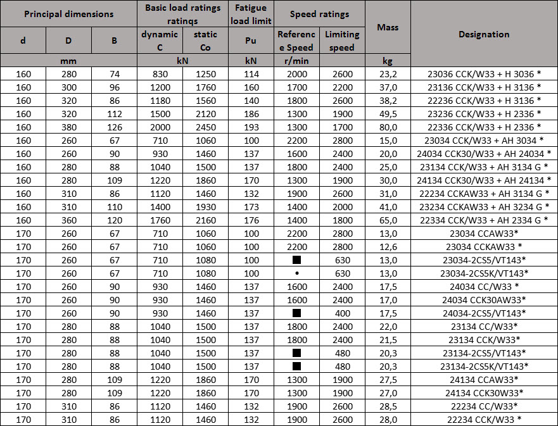The width and height of the screenshot is (558, 426).
Task: Click the black square in 23034-2CS5/VT143 row
Action: (x=296, y=260)
